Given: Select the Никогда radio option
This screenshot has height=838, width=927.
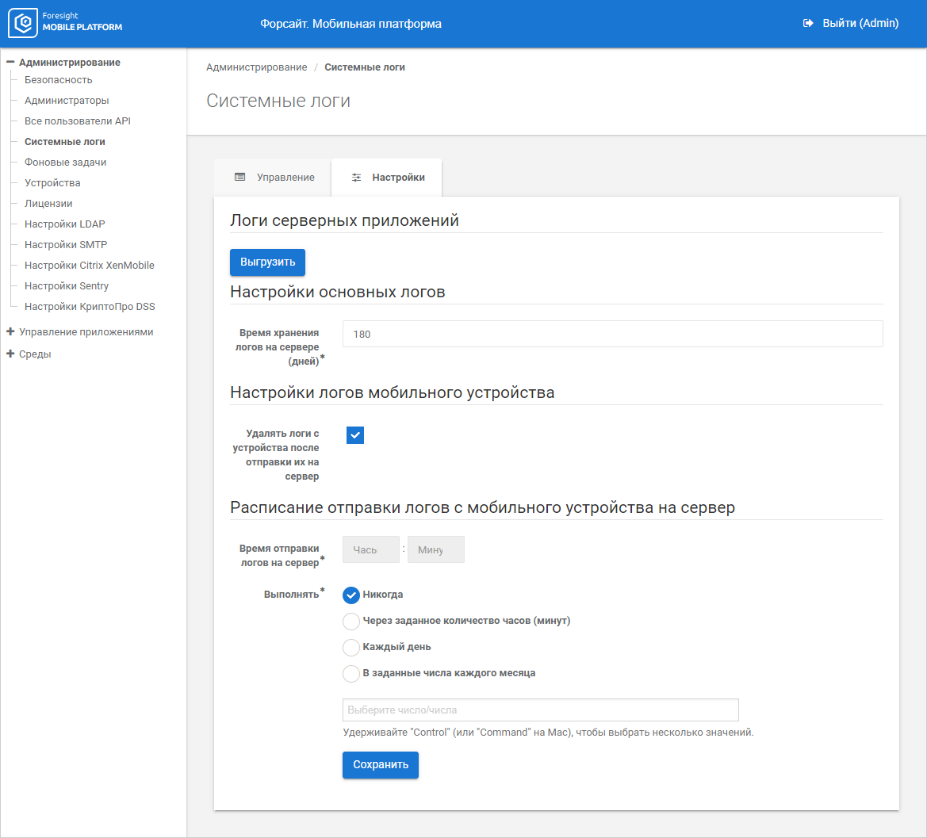Looking at the screenshot, I should point(351,595).
